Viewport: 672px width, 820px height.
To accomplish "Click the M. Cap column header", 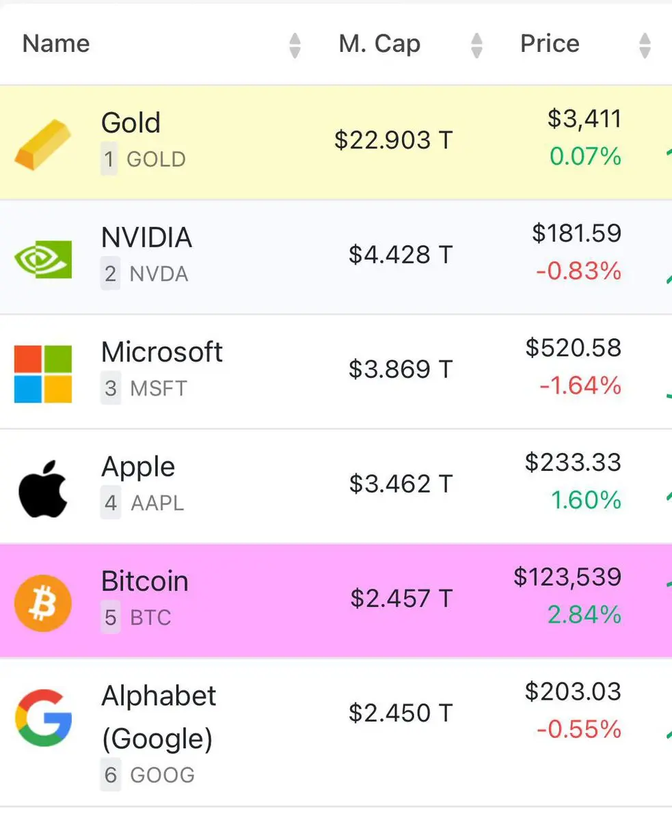I will [x=379, y=44].
